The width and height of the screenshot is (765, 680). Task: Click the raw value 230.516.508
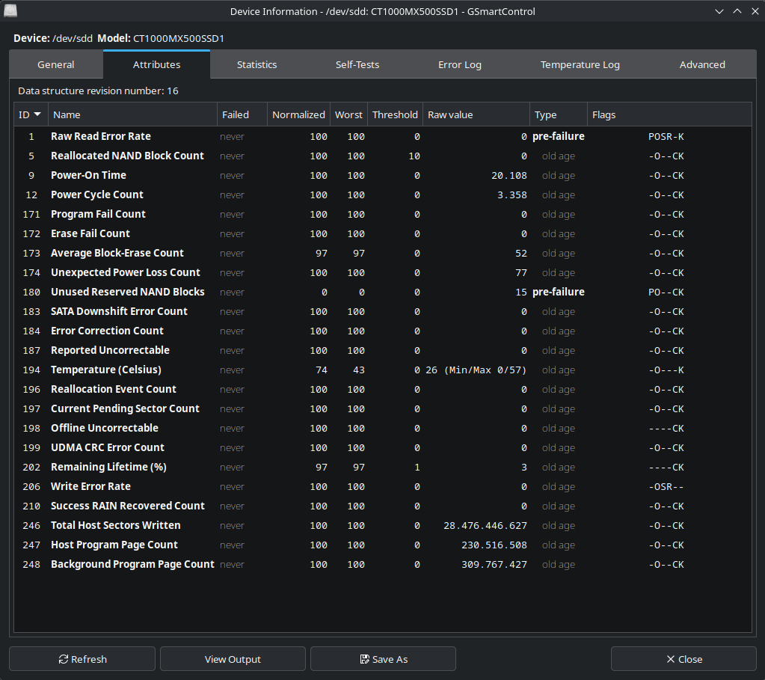[494, 545]
